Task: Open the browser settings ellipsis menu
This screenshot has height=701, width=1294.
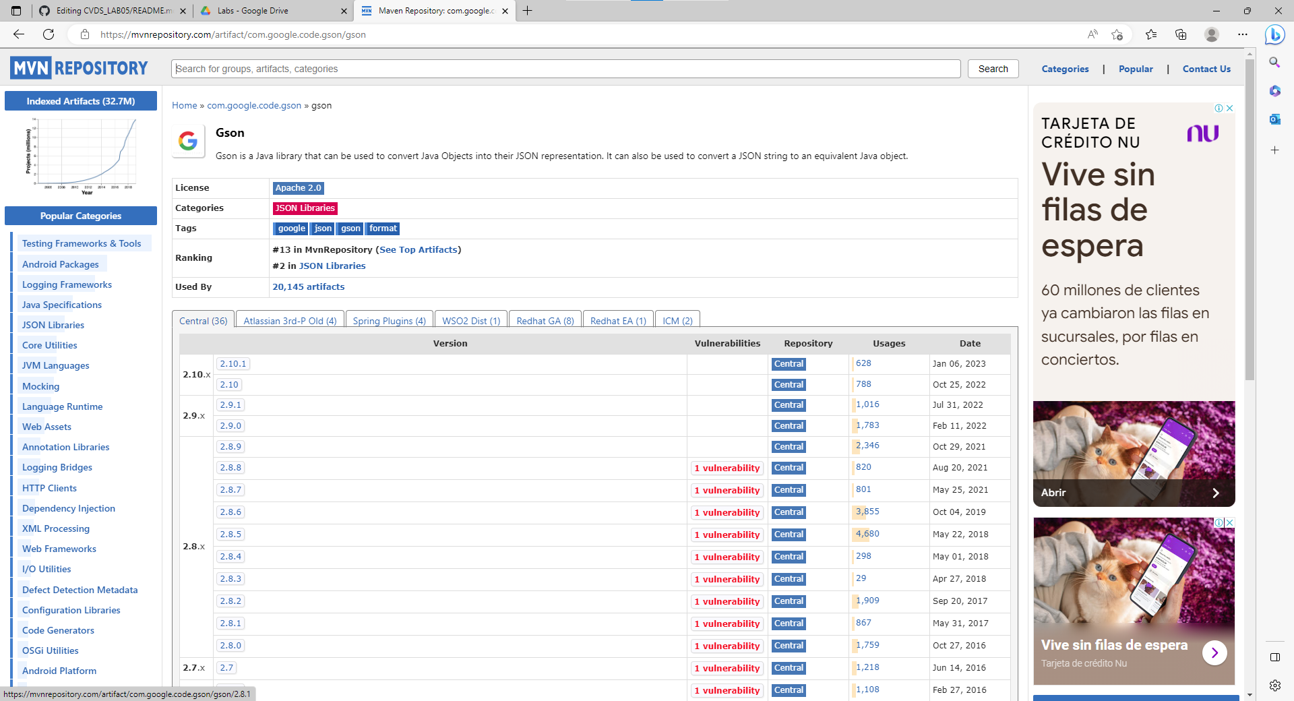Action: pyautogui.click(x=1243, y=34)
